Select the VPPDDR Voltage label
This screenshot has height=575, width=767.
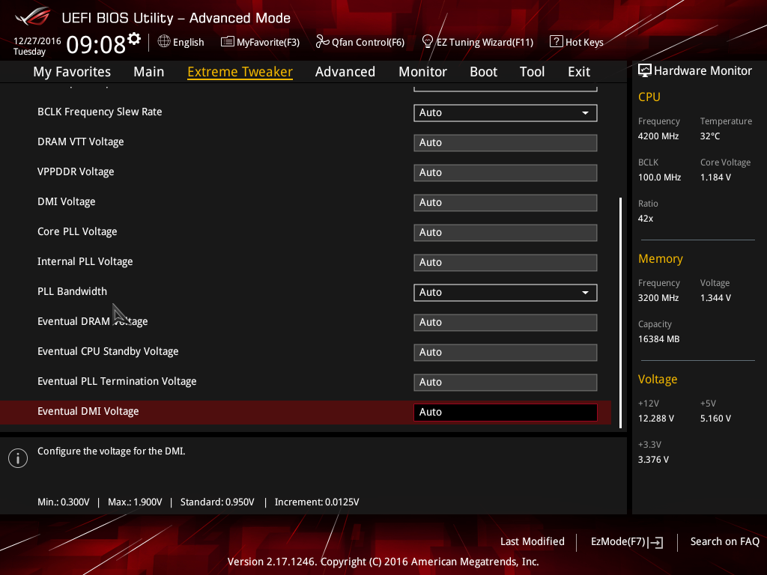pyautogui.click(x=76, y=171)
